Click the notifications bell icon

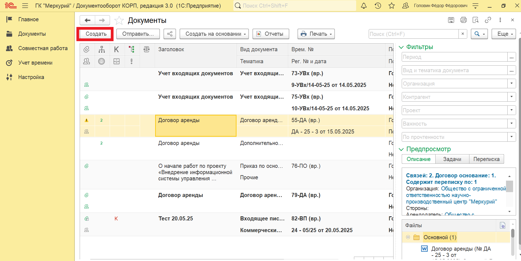(x=364, y=6)
